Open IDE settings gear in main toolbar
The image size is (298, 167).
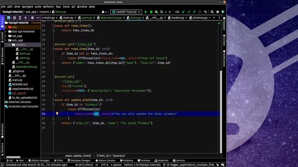coord(217,12)
